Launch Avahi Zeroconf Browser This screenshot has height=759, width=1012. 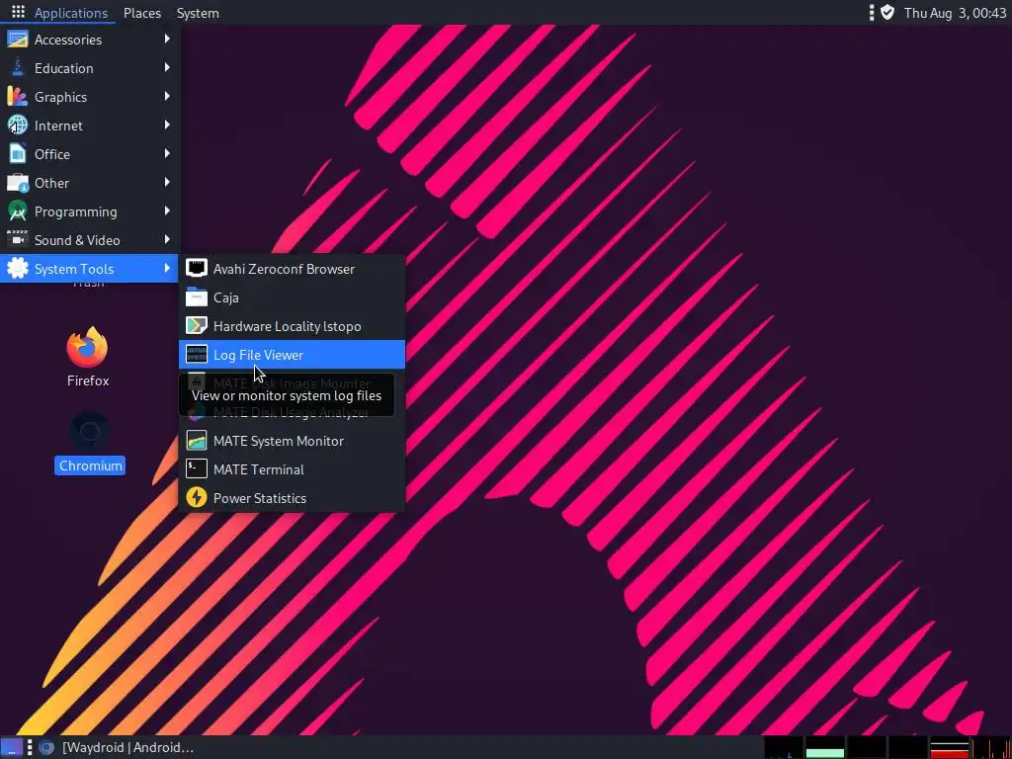pyautogui.click(x=292, y=269)
